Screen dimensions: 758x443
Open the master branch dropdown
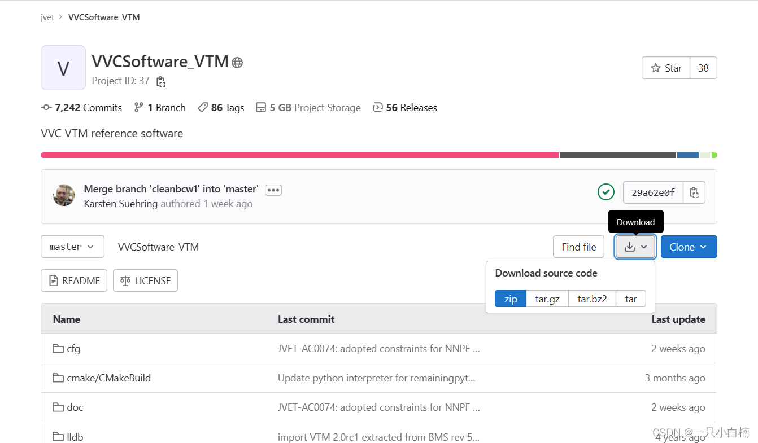point(73,247)
